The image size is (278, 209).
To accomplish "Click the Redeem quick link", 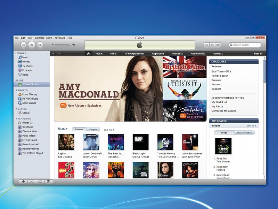I will (216, 67).
